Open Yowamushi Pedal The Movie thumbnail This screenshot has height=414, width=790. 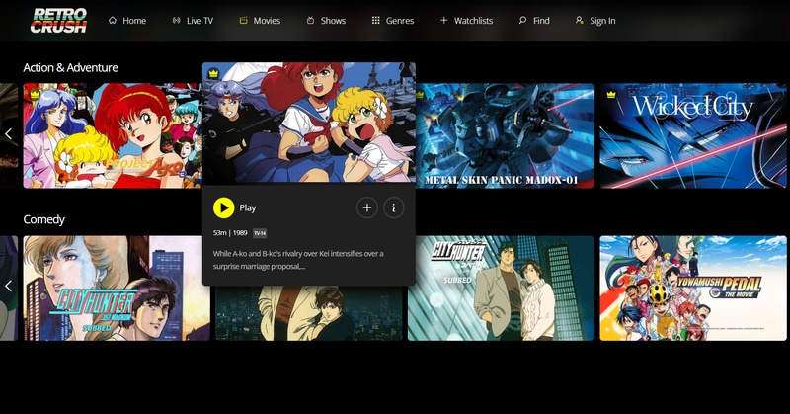pos(693,288)
